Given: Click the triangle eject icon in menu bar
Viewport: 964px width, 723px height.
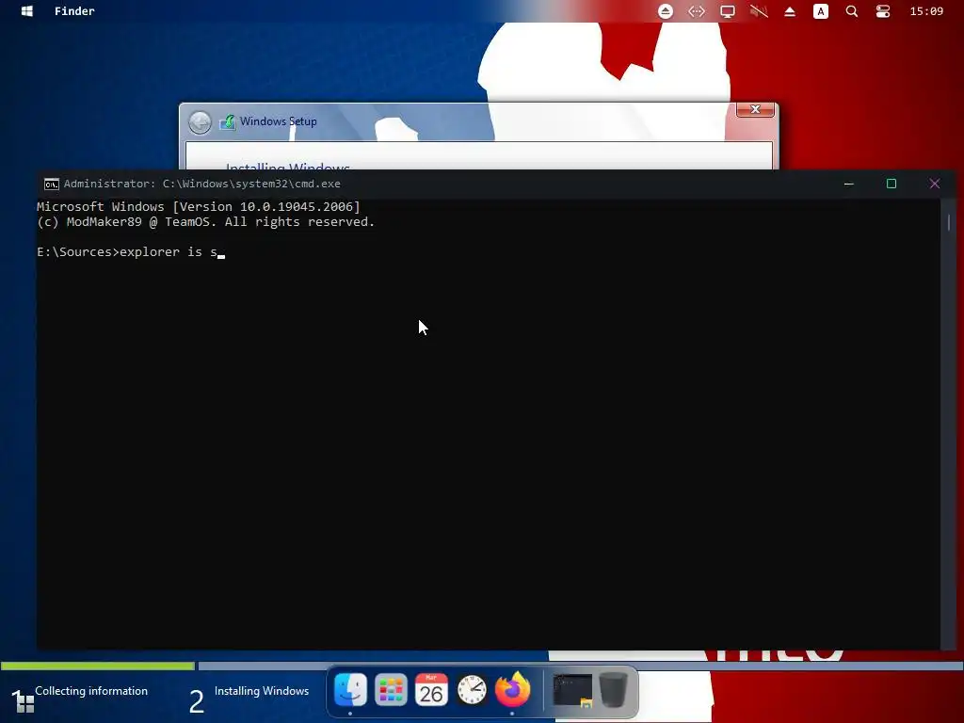Looking at the screenshot, I should tap(790, 11).
